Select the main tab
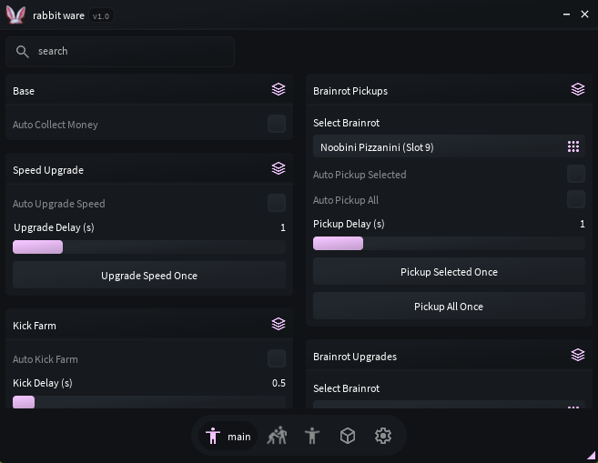The image size is (598, 463). click(228, 436)
